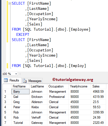Viewport: 108px width, 126px height.
Task: Click the 50000 yearly income cell
Action: (x=80, y=107)
